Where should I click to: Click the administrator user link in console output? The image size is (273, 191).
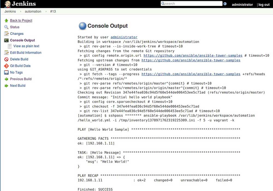pyautogui.click(x=124, y=37)
